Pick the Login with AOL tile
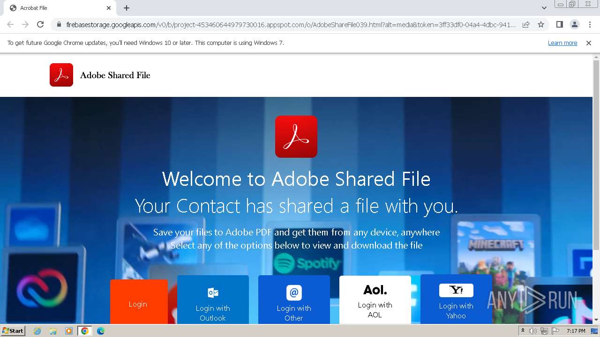Image resolution: width=600 pixels, height=337 pixels. [x=375, y=300]
